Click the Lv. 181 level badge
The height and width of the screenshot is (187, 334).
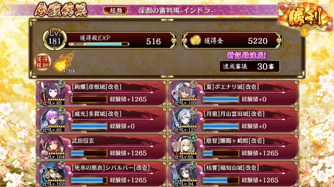point(55,39)
